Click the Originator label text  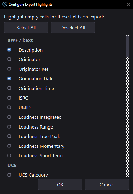pos(29,60)
